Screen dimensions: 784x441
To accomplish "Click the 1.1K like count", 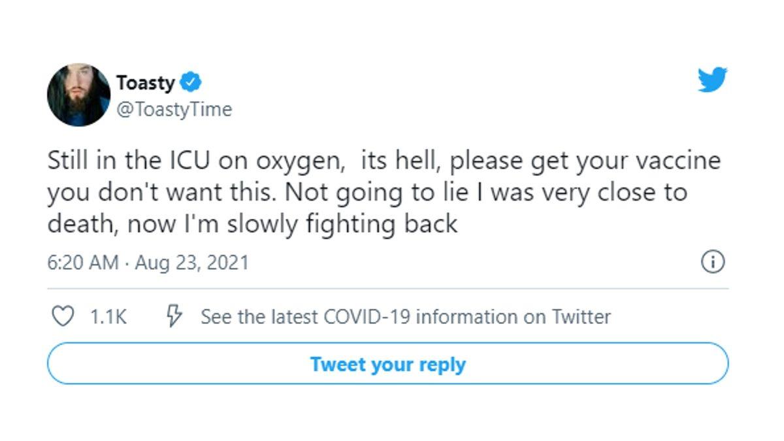I will point(108,318).
